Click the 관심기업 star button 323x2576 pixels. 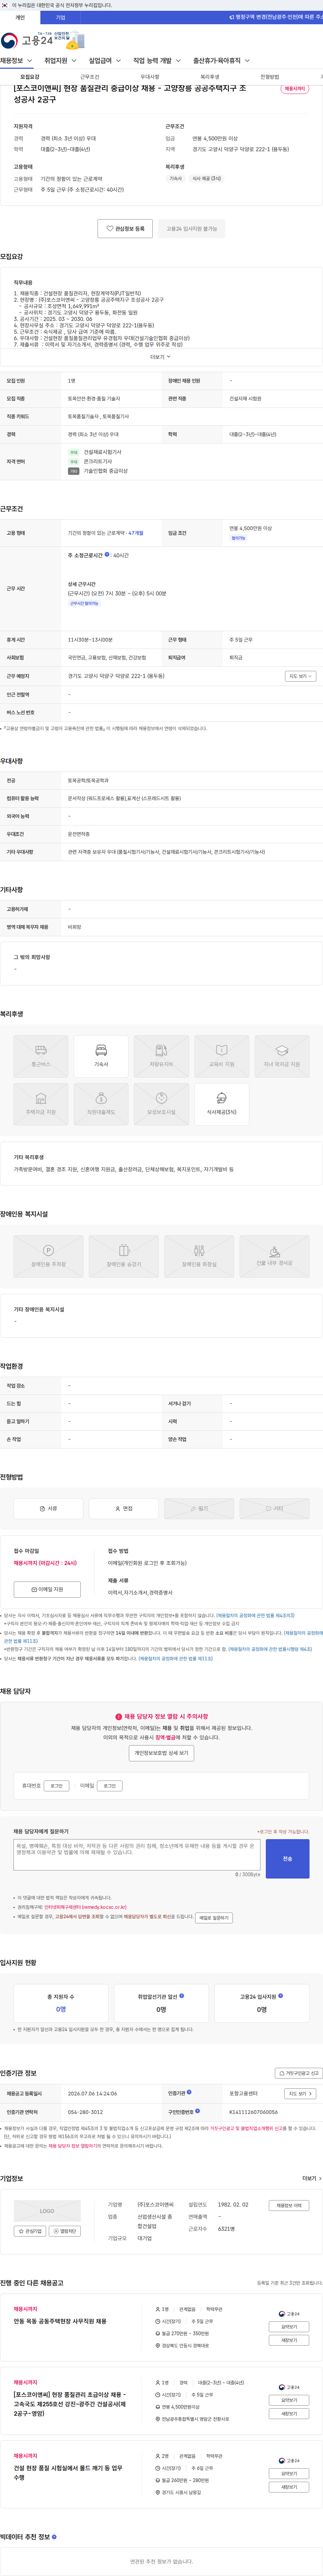tap(30, 2231)
